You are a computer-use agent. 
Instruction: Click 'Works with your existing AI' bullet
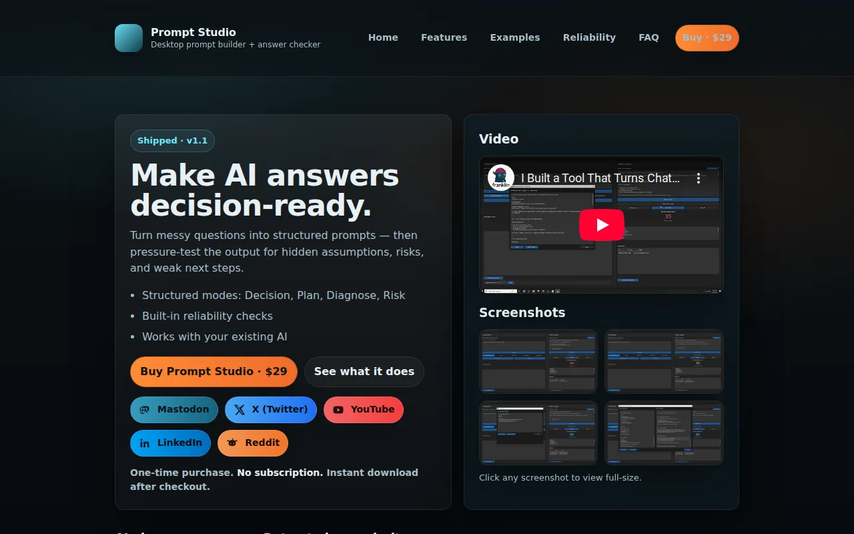215,336
